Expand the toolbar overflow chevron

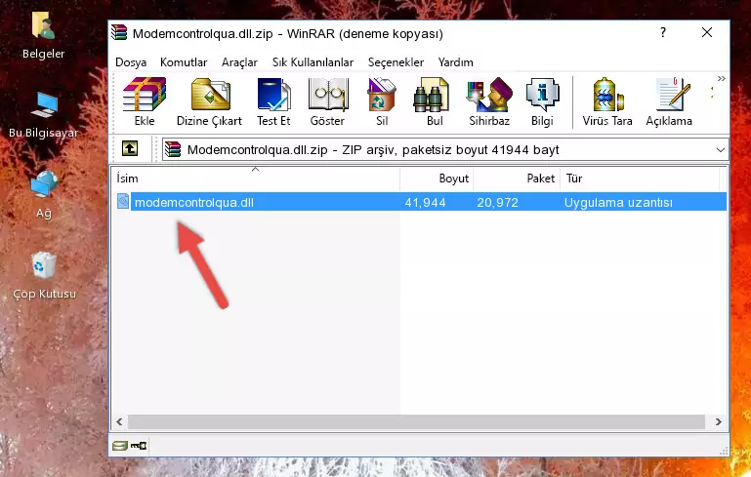point(722,78)
